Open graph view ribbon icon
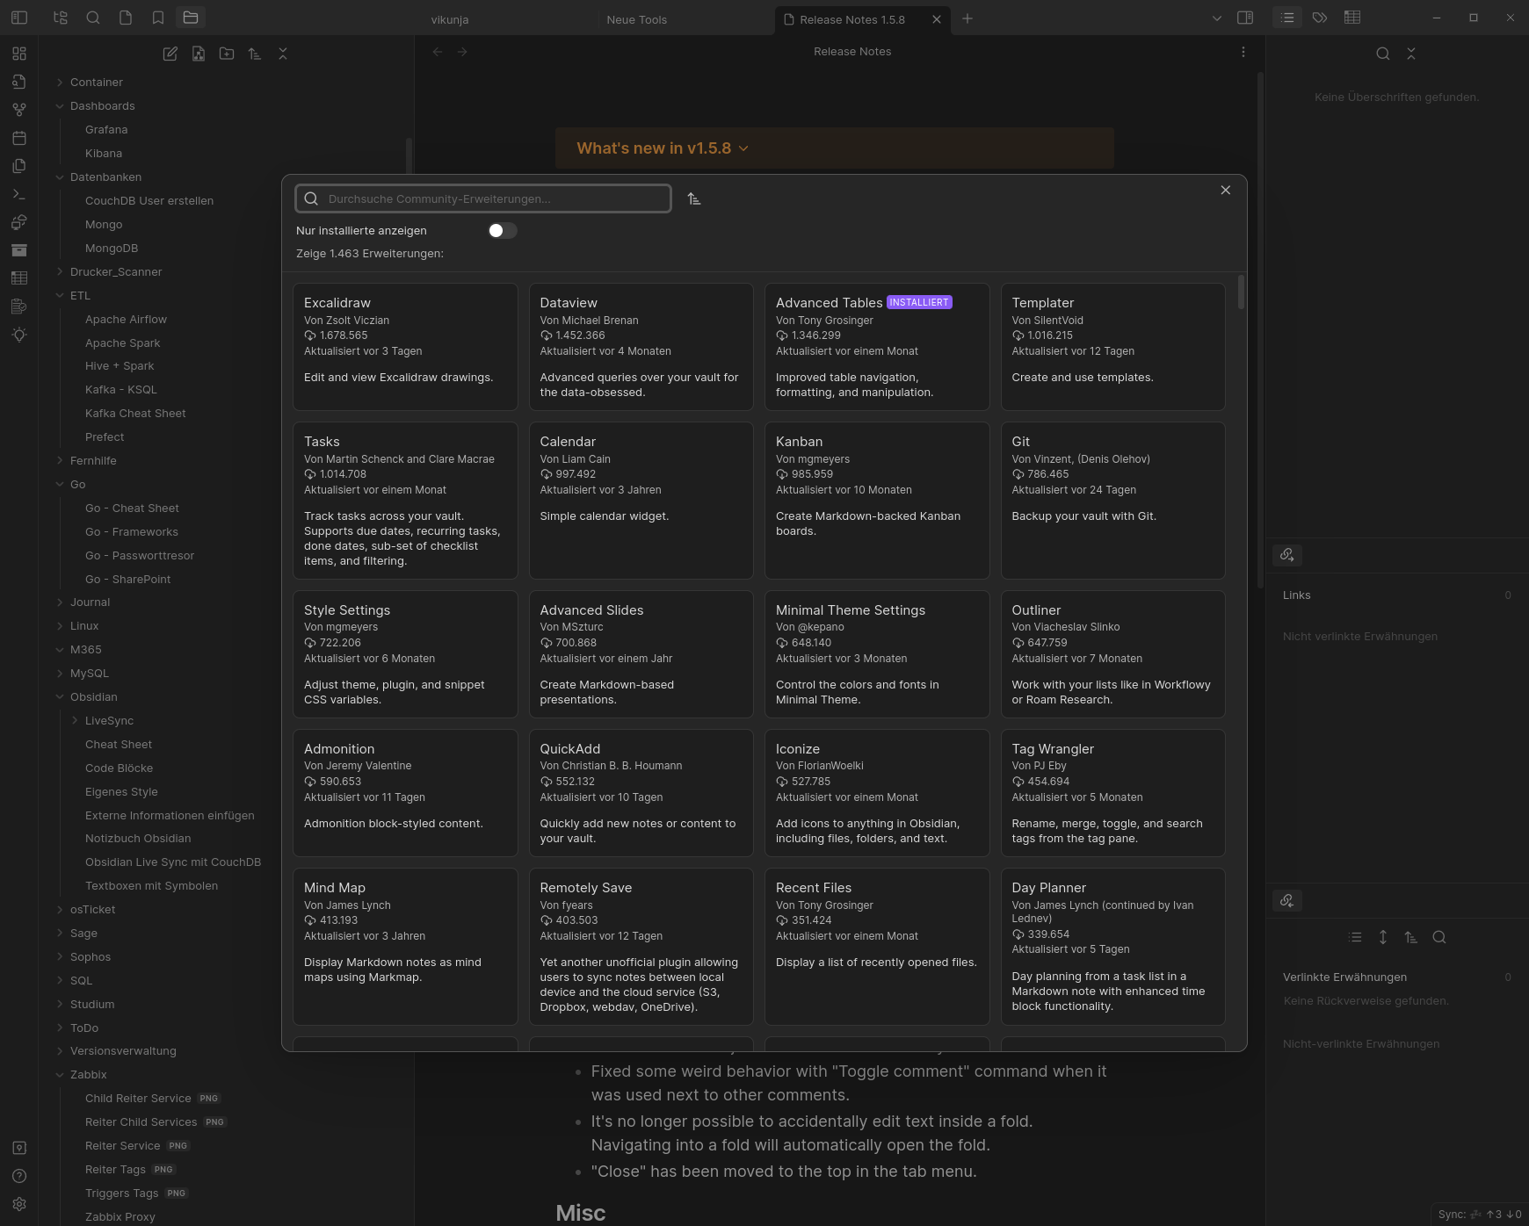Screen dimensions: 1529x1226 tap(19, 110)
